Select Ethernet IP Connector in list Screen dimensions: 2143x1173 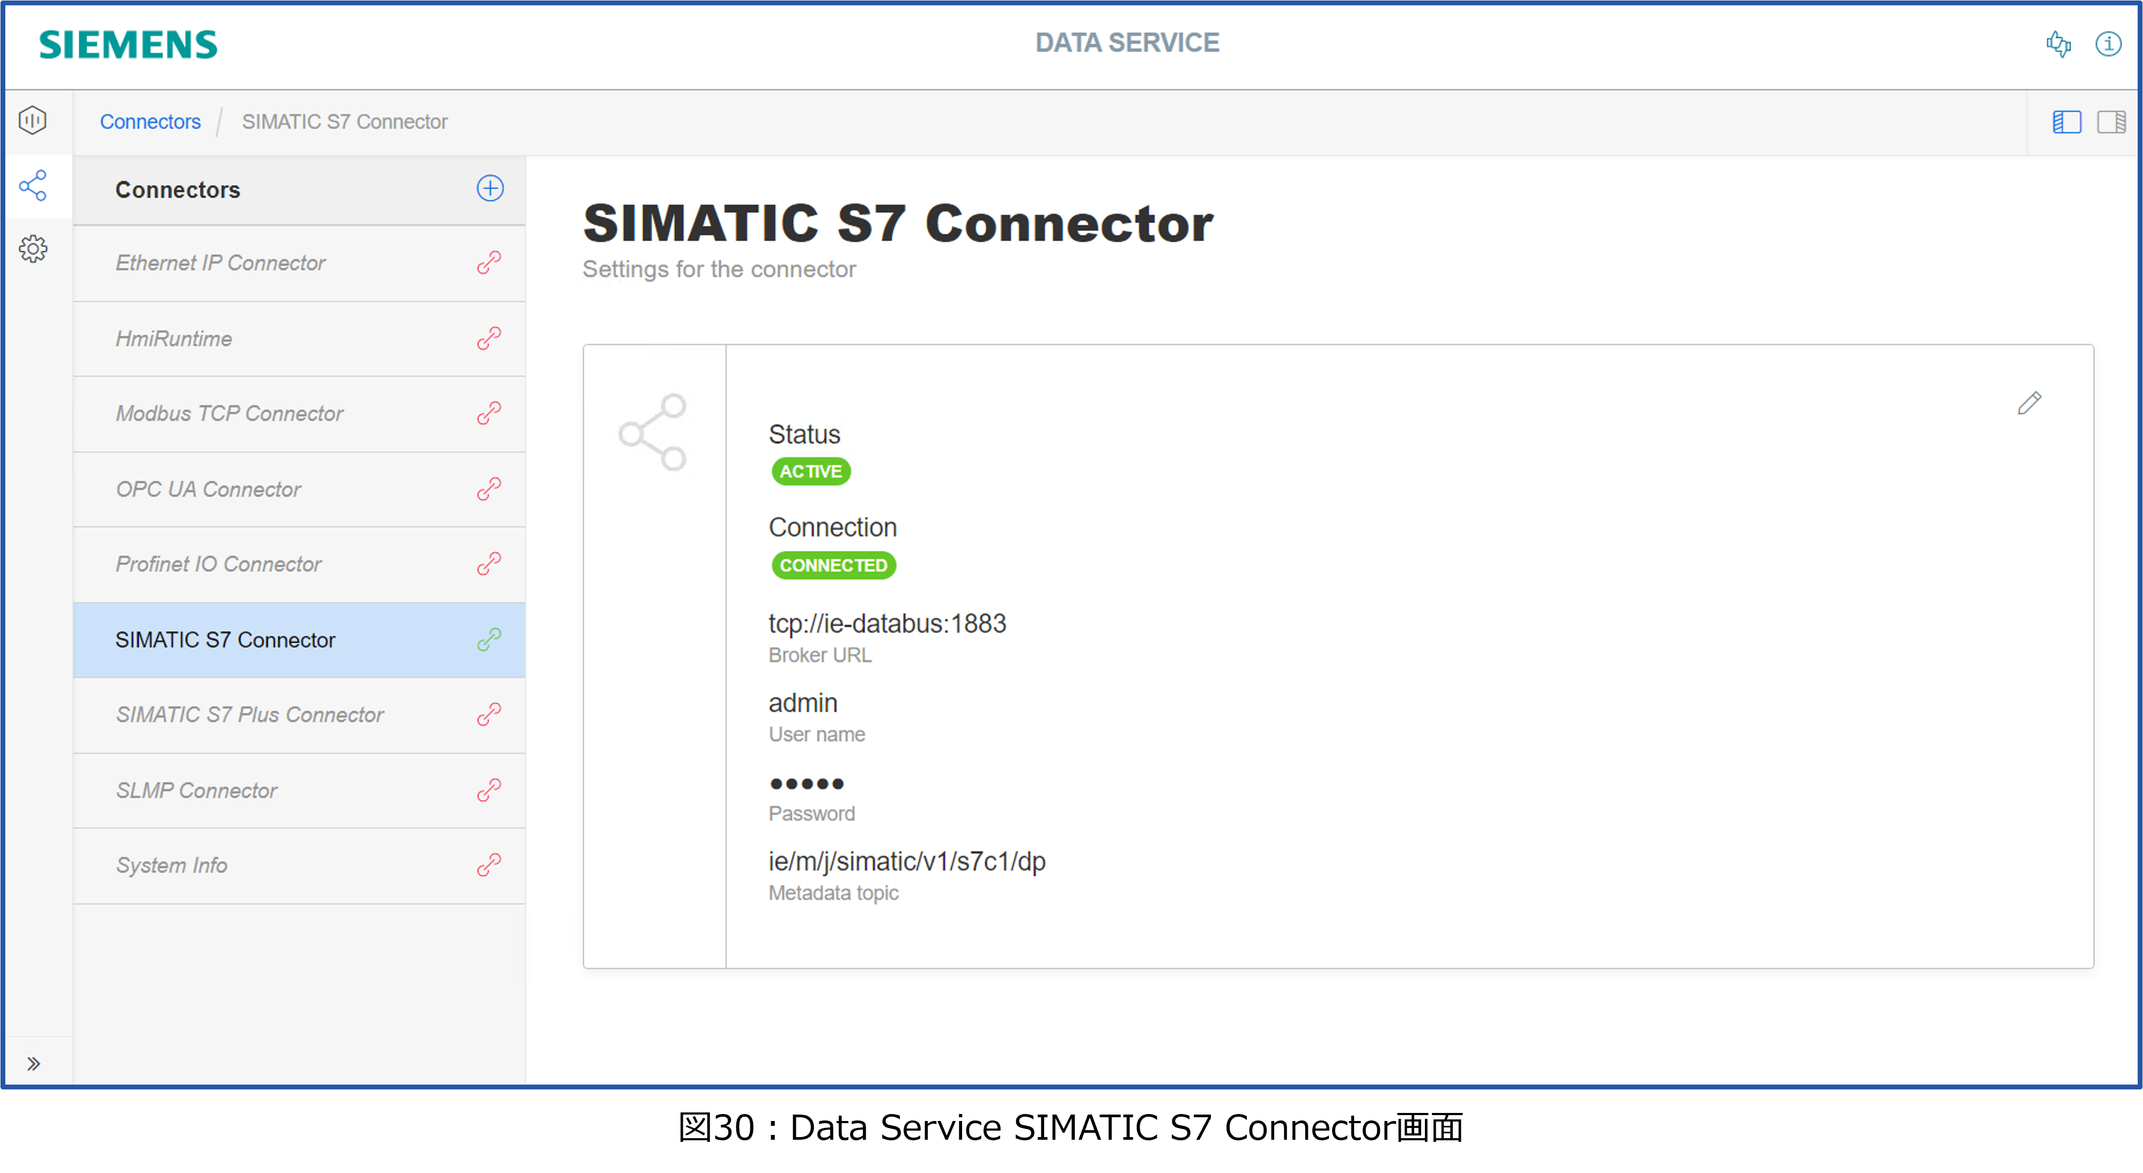click(220, 263)
